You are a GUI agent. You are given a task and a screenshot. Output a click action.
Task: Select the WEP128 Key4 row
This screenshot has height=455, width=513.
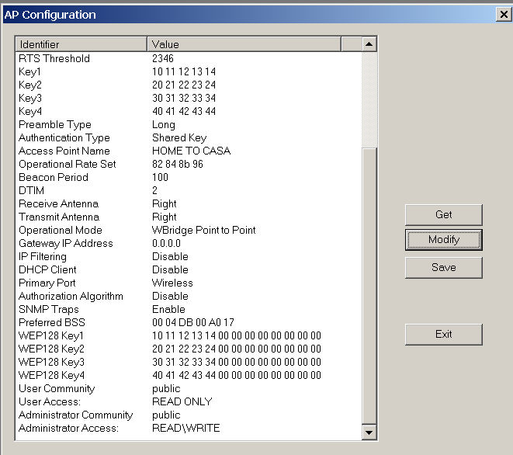pos(189,375)
